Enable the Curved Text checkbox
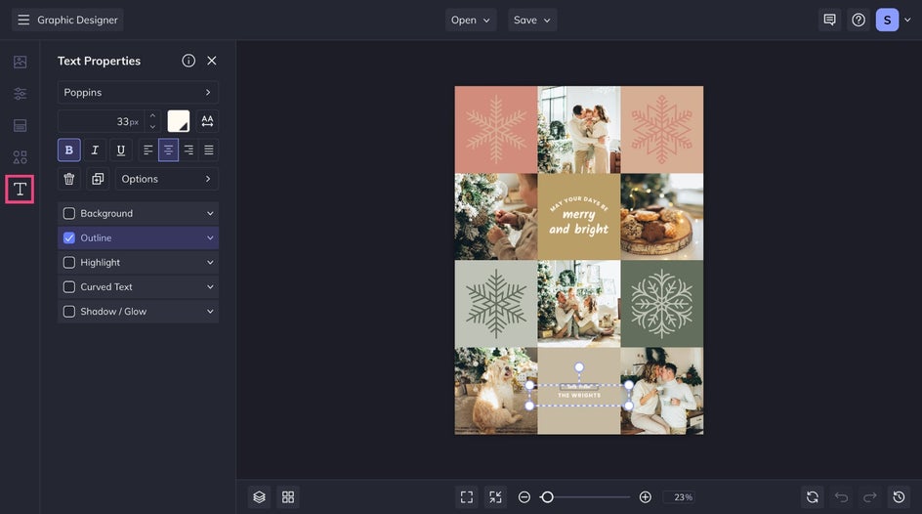This screenshot has height=514, width=922. [68, 287]
